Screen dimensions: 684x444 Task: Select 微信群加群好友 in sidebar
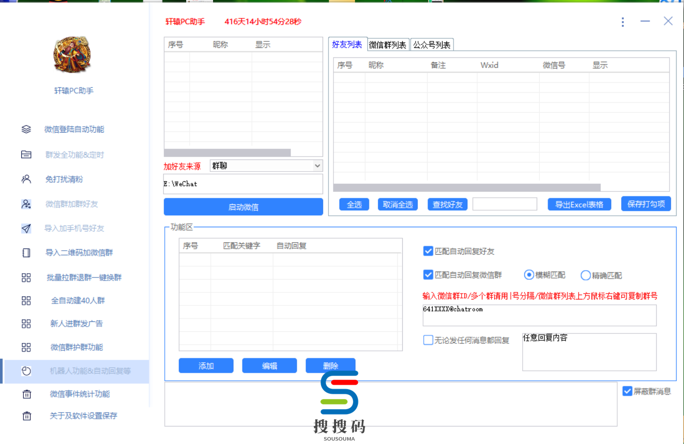[72, 204]
